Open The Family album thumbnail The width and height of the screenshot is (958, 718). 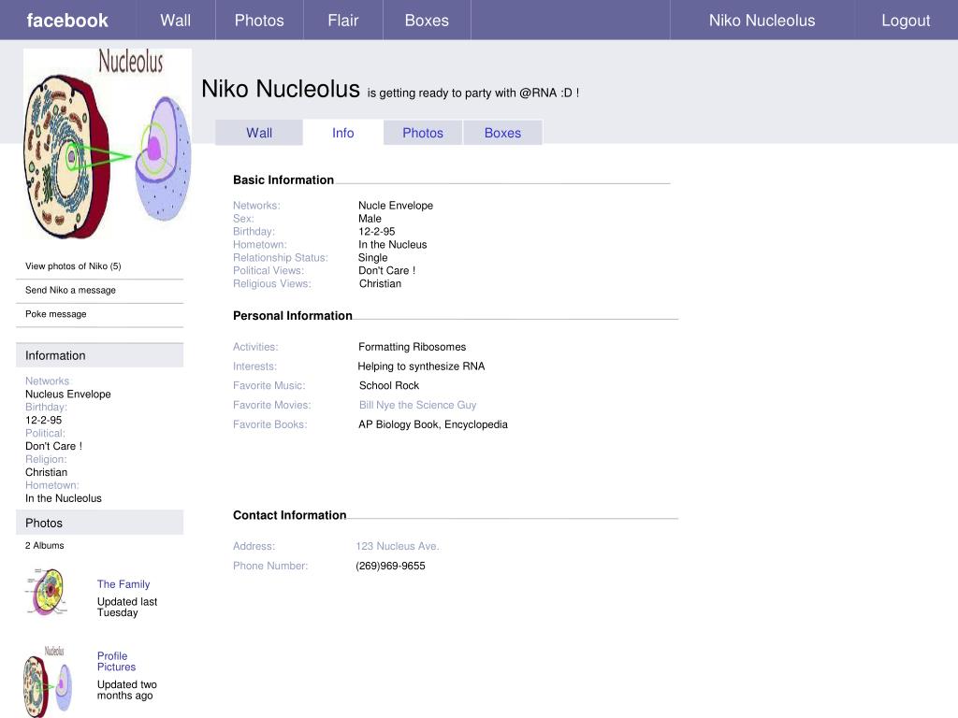(x=46, y=593)
